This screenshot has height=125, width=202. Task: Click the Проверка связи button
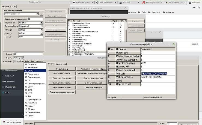tap(55, 11)
